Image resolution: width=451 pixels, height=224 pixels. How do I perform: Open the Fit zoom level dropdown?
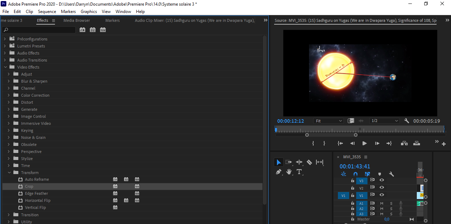328,121
